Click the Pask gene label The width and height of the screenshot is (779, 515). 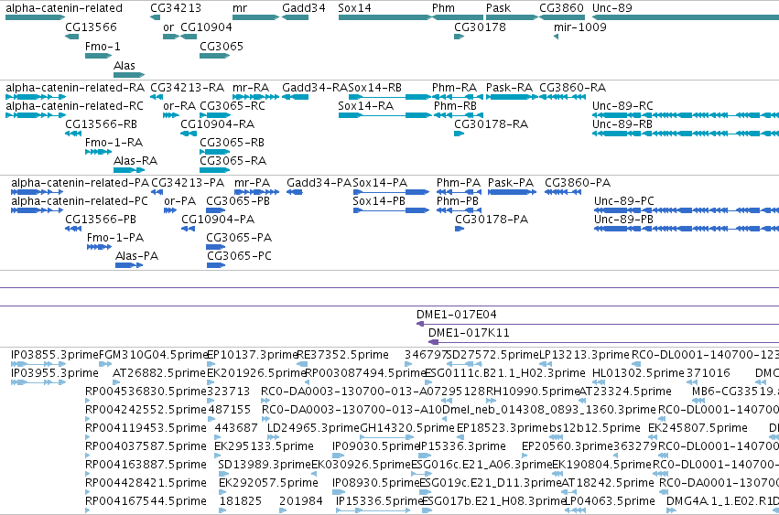coord(498,8)
